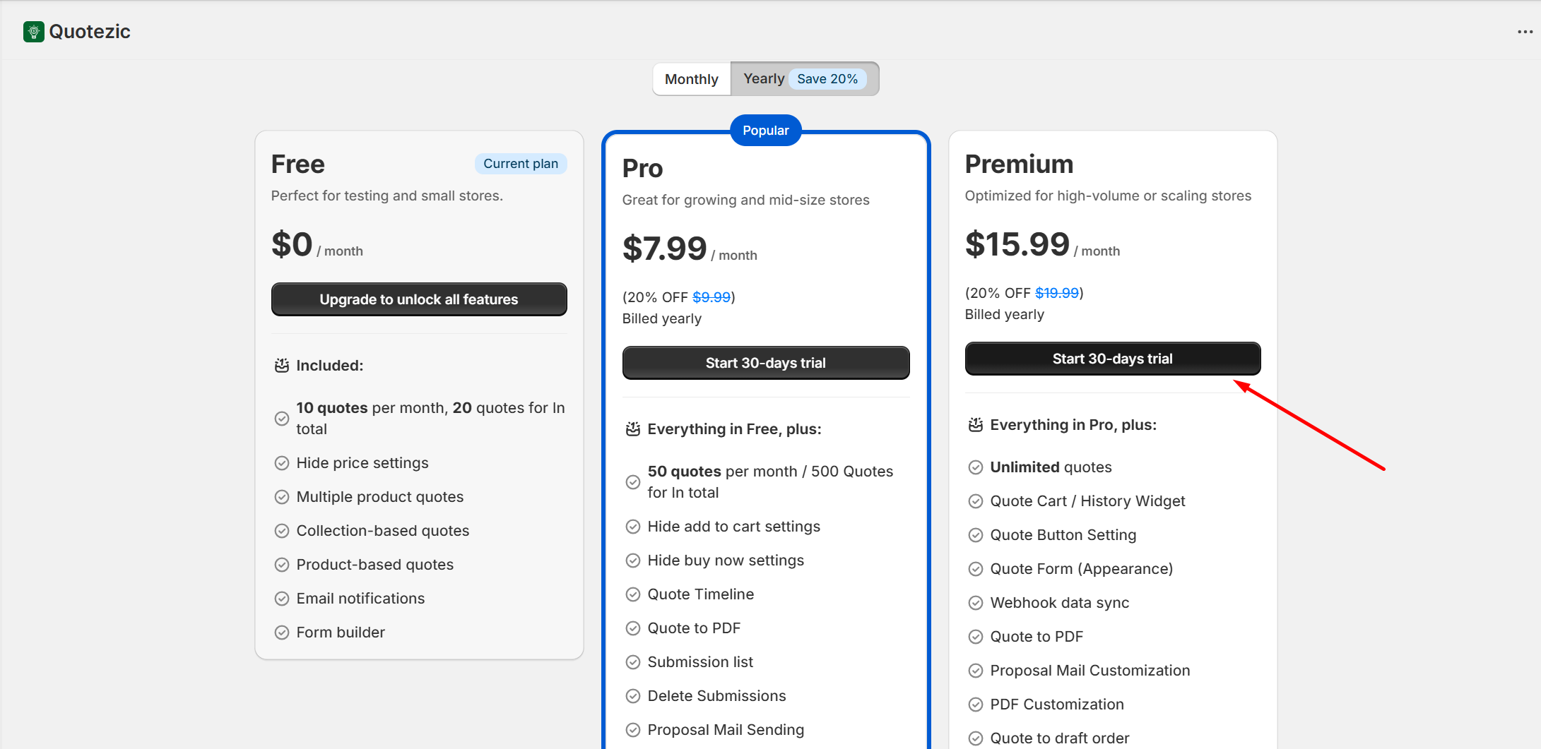Start the Premium plan 30-days trial
The image size is (1541, 749).
pos(1113,359)
